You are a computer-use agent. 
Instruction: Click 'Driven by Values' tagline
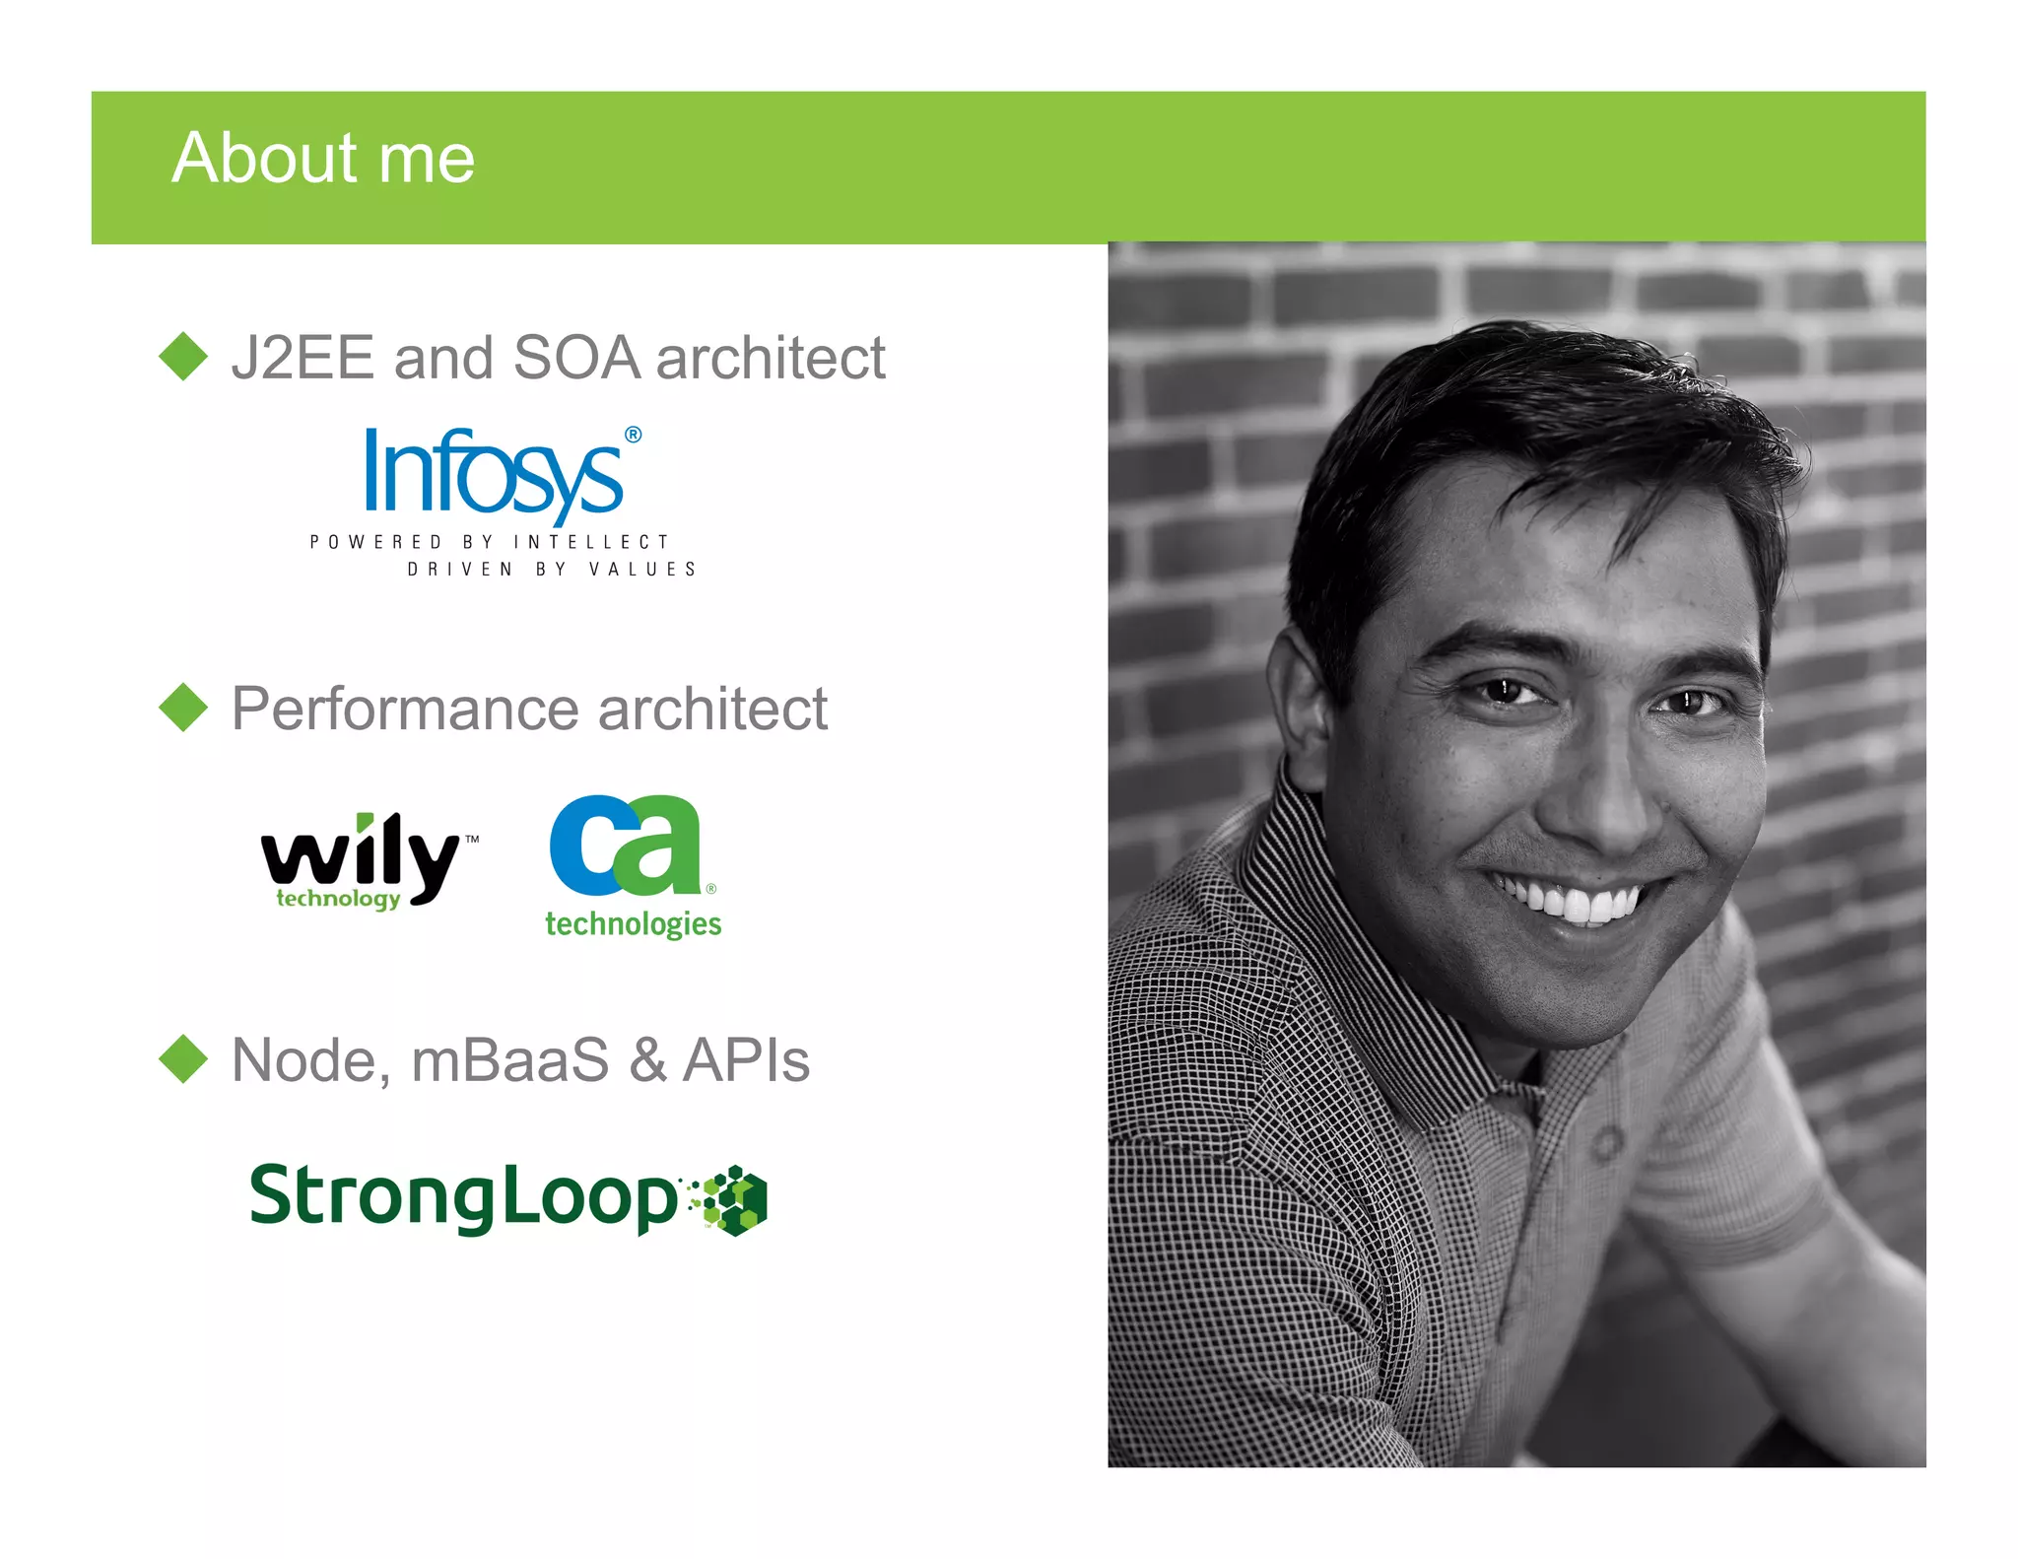pos(552,570)
